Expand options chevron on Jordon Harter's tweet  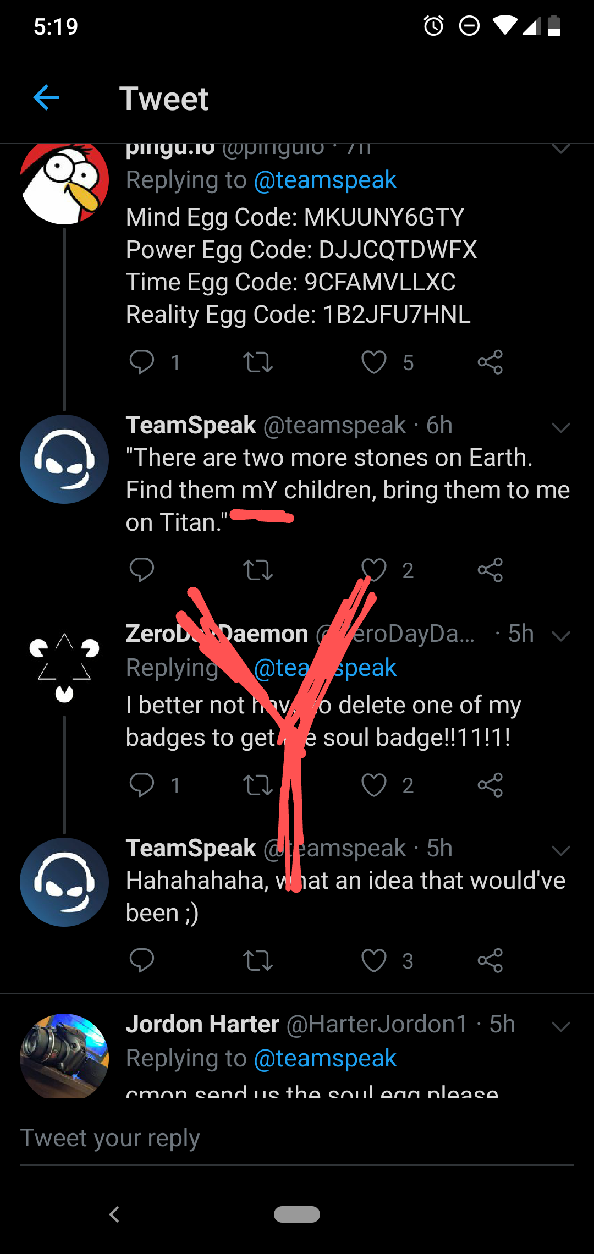pos(560,1026)
